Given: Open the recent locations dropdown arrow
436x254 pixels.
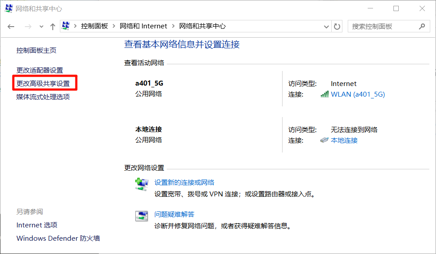Looking at the screenshot, I should pyautogui.click(x=41, y=27).
